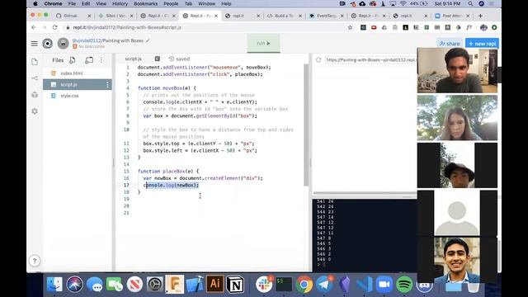Switch to the Post Attendee browser tab
The height and width of the screenshot is (297, 528).
[x=452, y=16]
